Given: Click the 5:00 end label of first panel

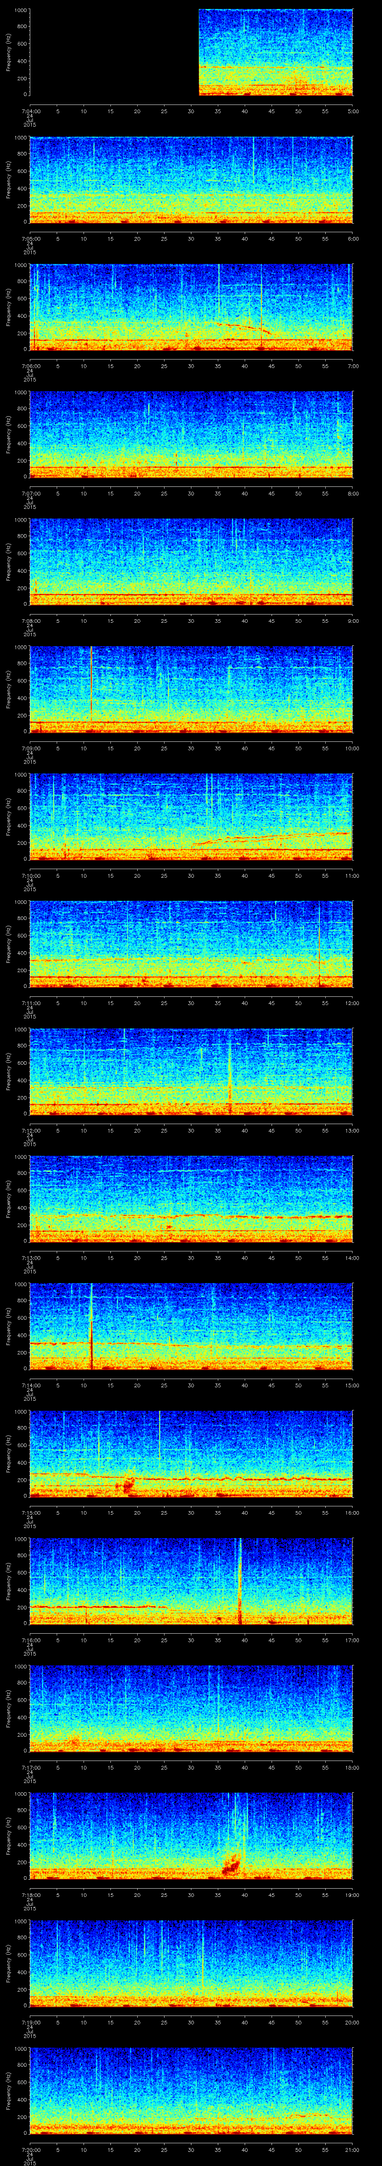Looking at the screenshot, I should pyautogui.click(x=353, y=111).
